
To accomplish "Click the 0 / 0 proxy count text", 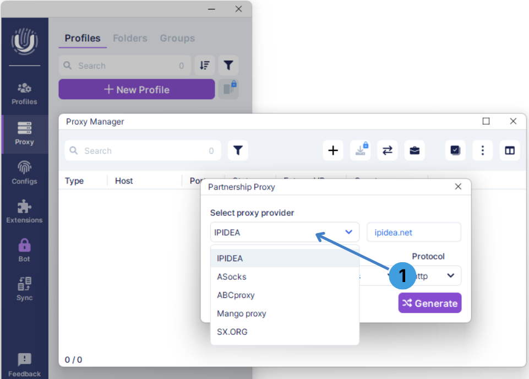I will pyautogui.click(x=73, y=360).
